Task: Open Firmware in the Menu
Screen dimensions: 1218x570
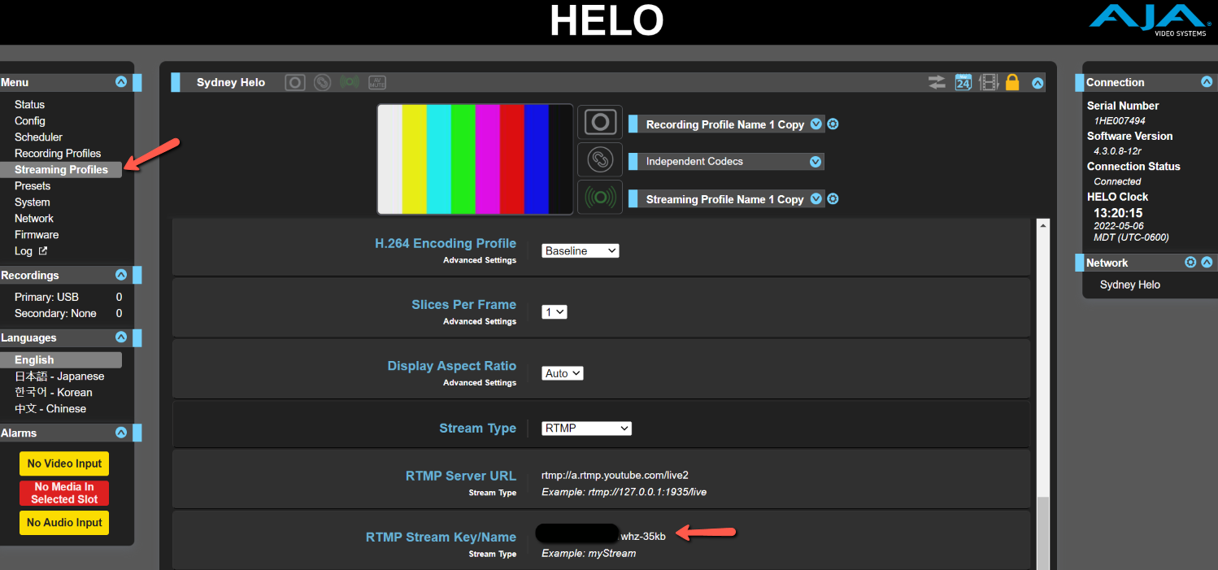Action: (37, 235)
